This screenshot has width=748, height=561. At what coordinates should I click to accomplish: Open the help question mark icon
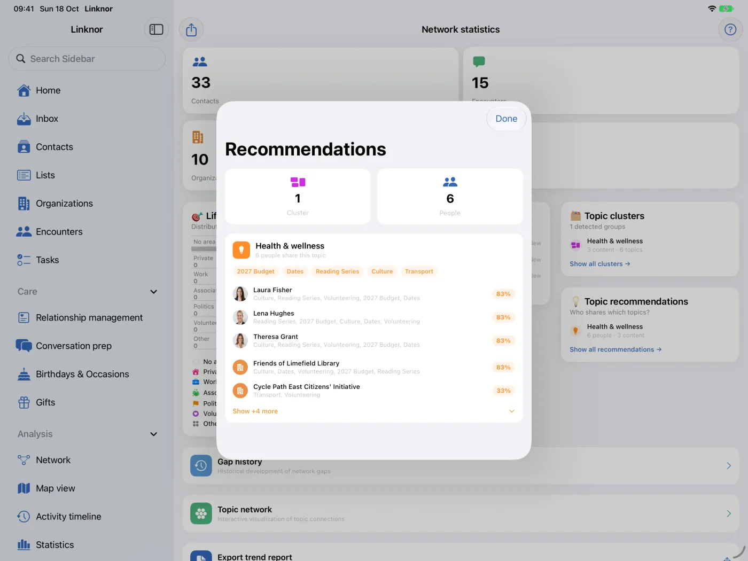(730, 30)
